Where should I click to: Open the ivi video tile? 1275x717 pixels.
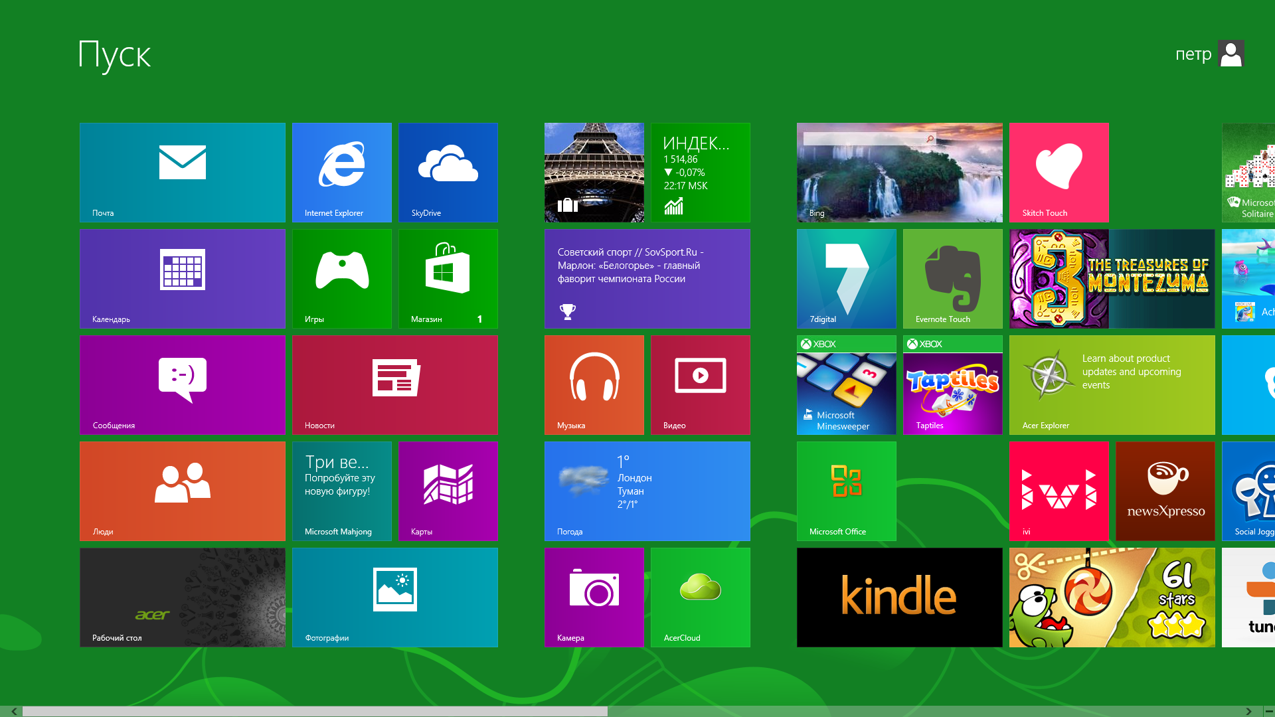[1059, 491]
